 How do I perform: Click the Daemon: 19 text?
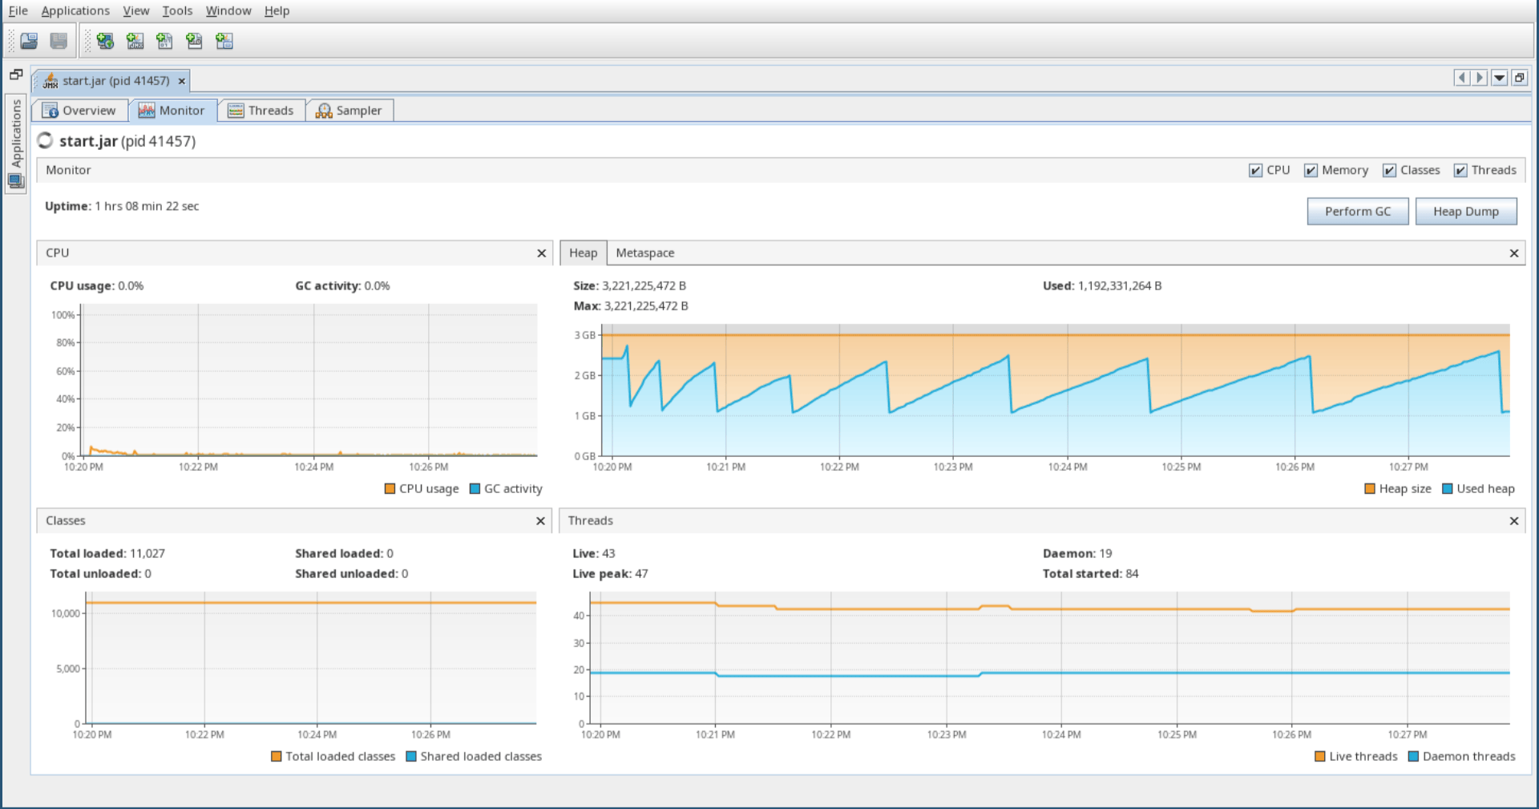tap(1077, 554)
